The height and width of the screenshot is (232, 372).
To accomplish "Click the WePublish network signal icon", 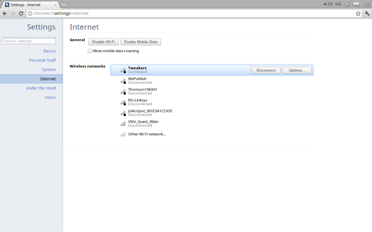I will (x=123, y=81).
